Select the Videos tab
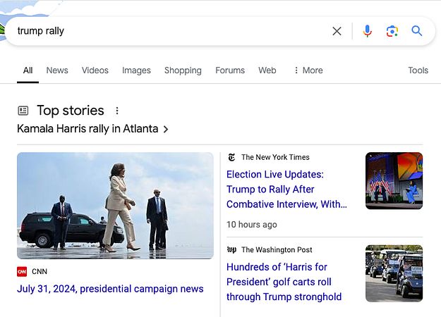Image resolution: width=441 pixels, height=317 pixels. tap(95, 70)
